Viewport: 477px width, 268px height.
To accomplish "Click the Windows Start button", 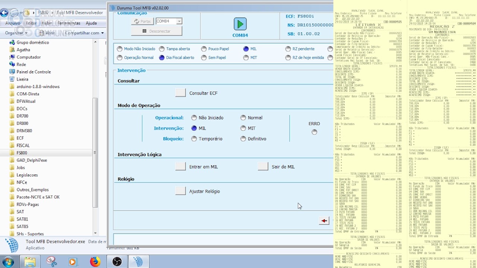I will [8, 262].
